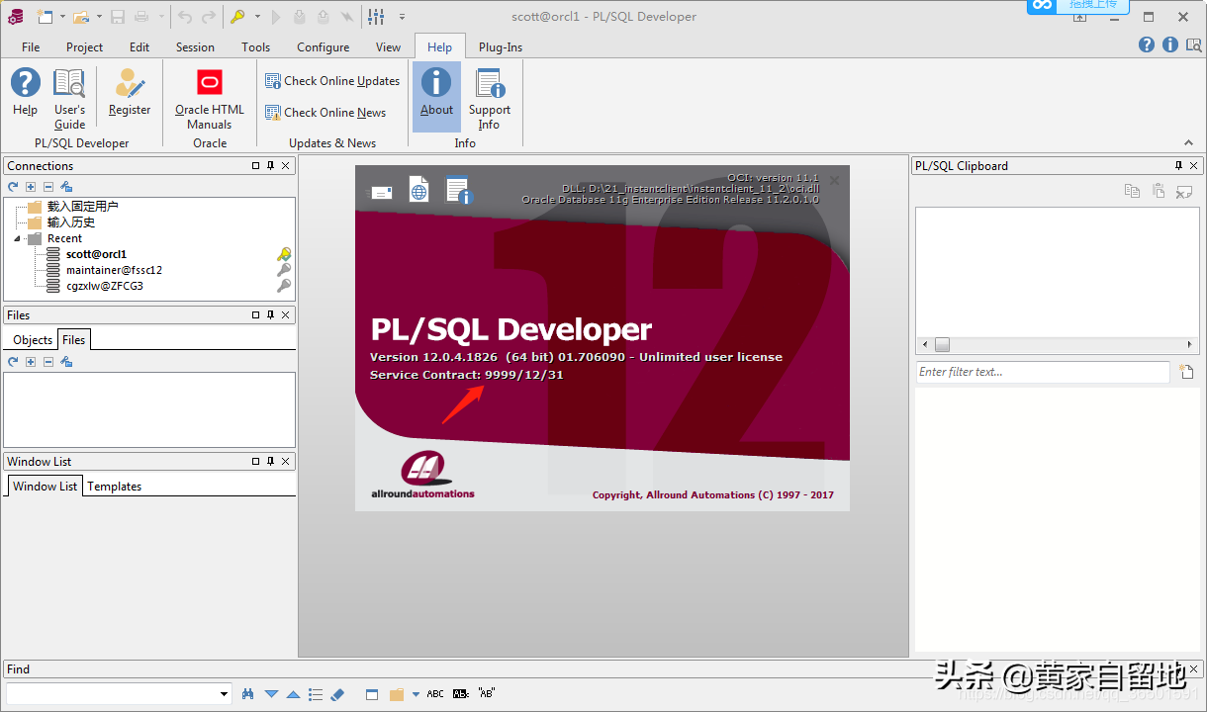Select scott@orcl1 connection
The image size is (1207, 712).
[96, 254]
